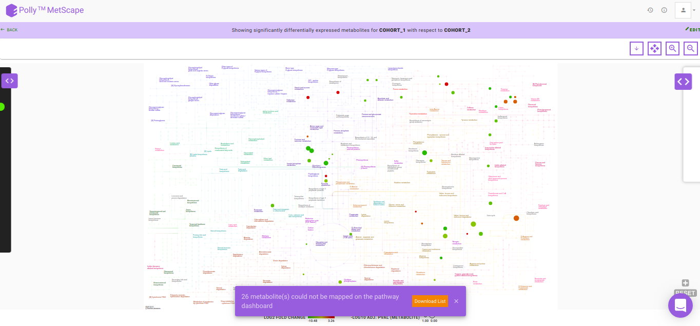Click the Log2 fold change color gradient legend
This screenshot has width=700, height=326.
tap(321, 317)
